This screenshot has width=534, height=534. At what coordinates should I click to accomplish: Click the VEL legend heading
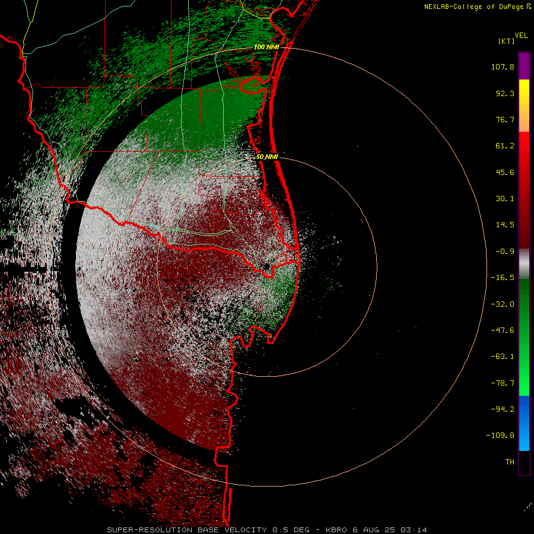pyautogui.click(x=521, y=36)
